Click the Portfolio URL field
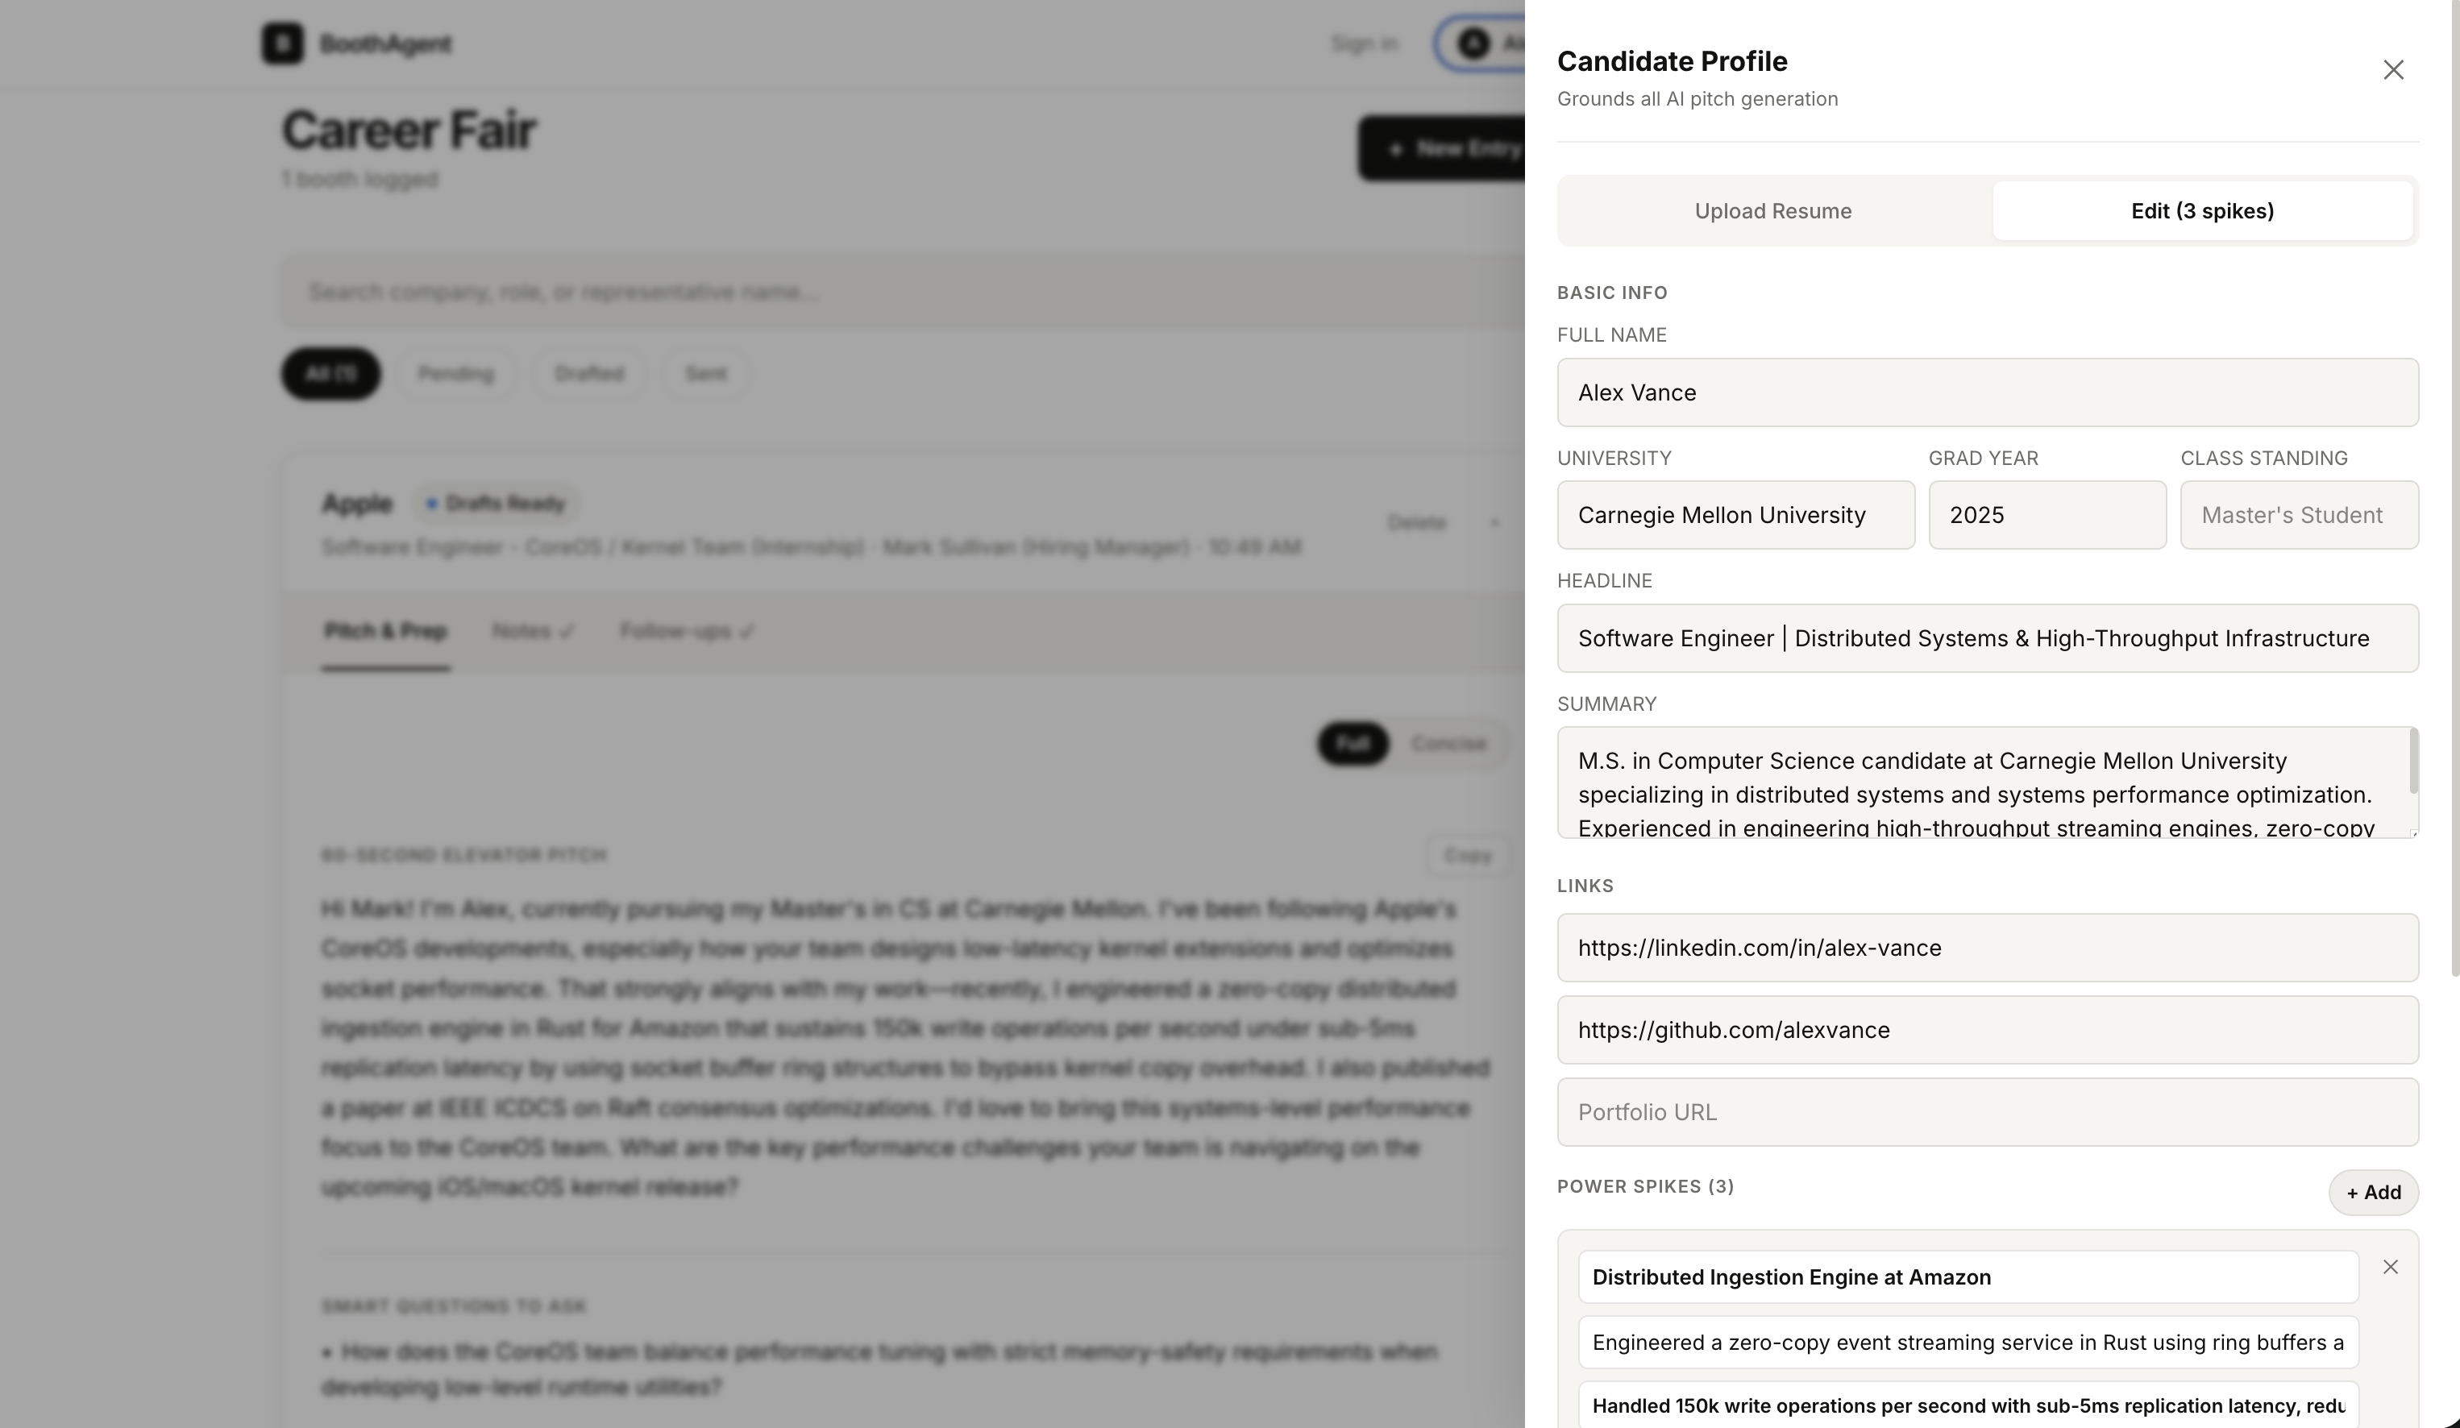Image resolution: width=2460 pixels, height=1428 pixels. coord(1988,1112)
